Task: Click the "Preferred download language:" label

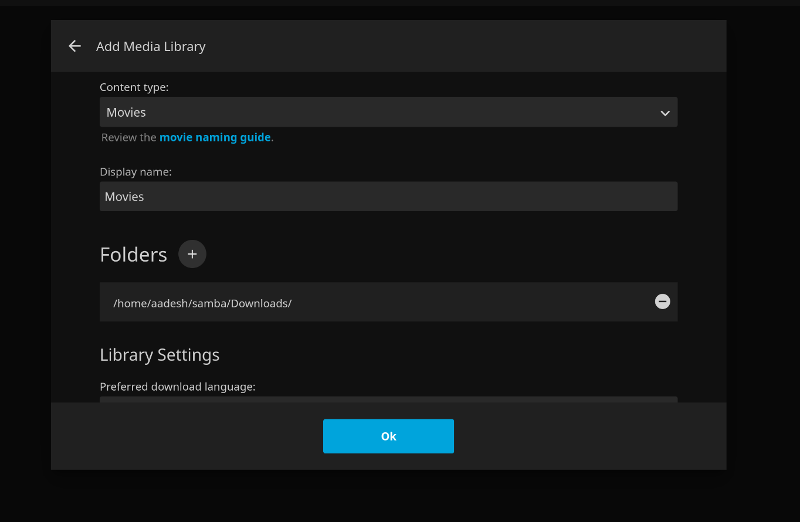Action: [177, 387]
